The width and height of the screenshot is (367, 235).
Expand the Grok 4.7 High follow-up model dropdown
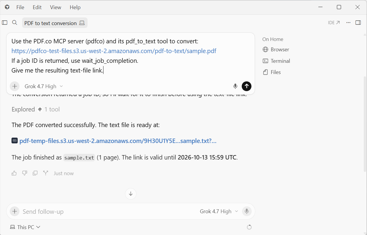(219, 211)
